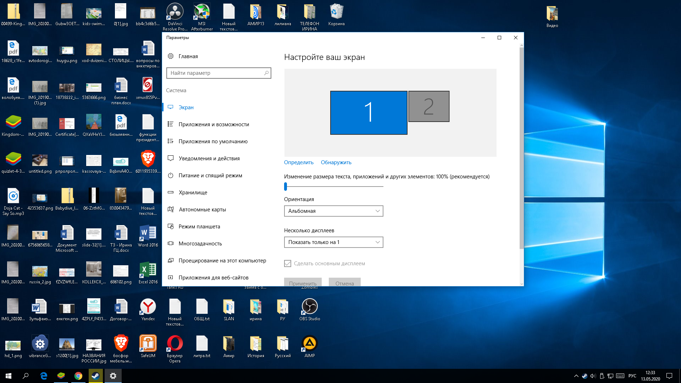
Task: Open OBS Studio application
Action: [309, 306]
